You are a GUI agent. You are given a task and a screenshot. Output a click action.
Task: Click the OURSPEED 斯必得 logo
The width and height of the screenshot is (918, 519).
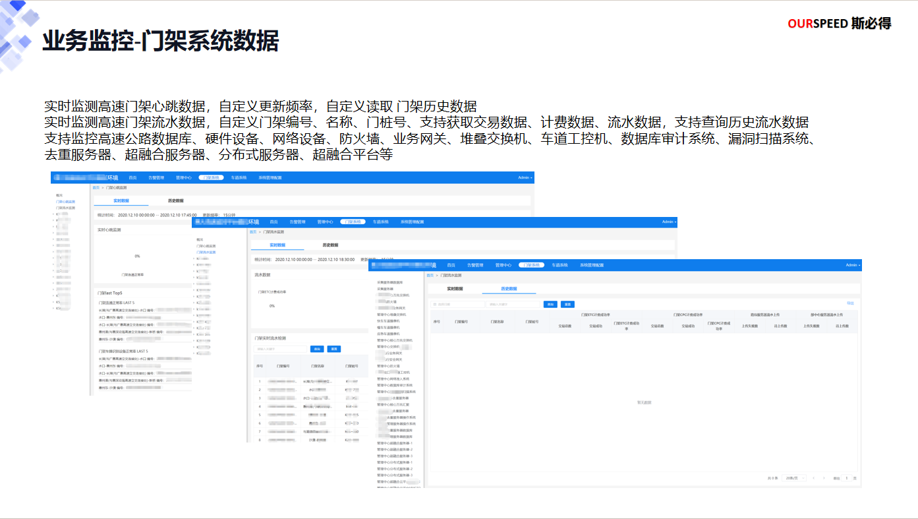[x=839, y=24]
